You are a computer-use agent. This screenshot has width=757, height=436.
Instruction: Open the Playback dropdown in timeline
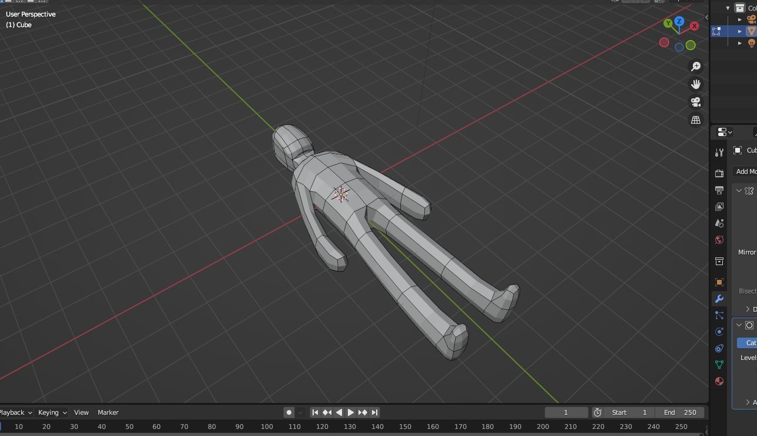click(15, 412)
